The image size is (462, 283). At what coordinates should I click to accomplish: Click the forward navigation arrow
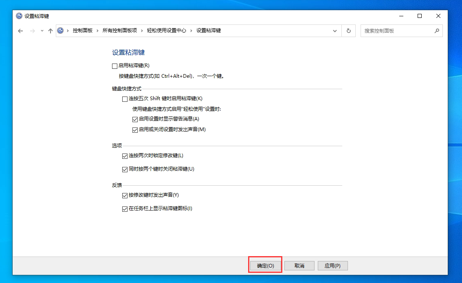(x=32, y=31)
